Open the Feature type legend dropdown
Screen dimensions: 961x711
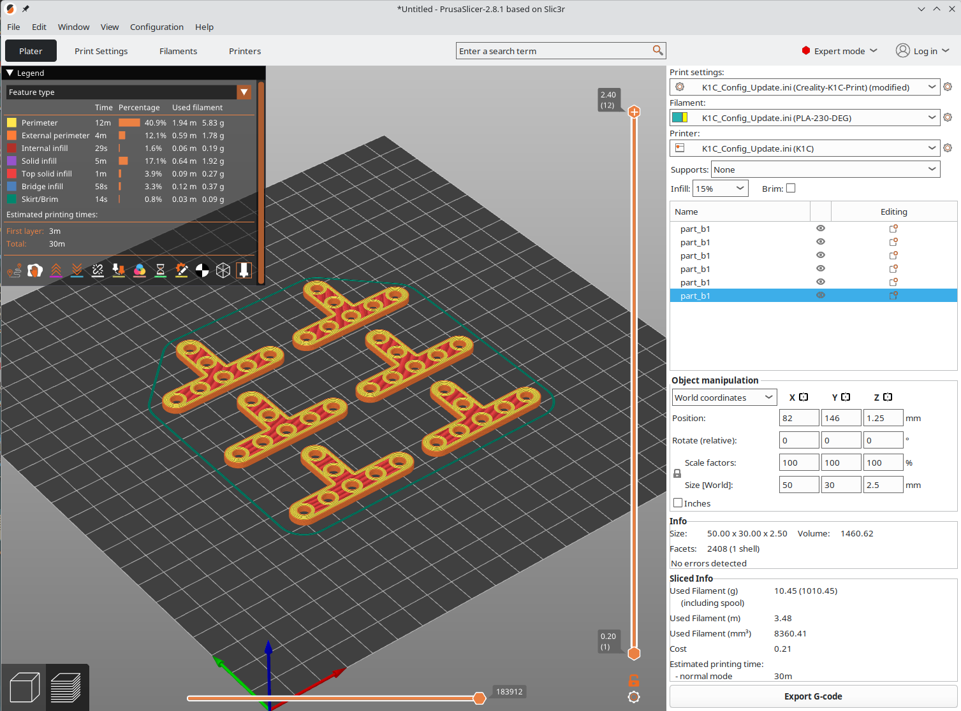(x=244, y=92)
